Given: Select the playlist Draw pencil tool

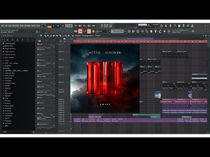Looking at the screenshot, I should pos(45,36).
